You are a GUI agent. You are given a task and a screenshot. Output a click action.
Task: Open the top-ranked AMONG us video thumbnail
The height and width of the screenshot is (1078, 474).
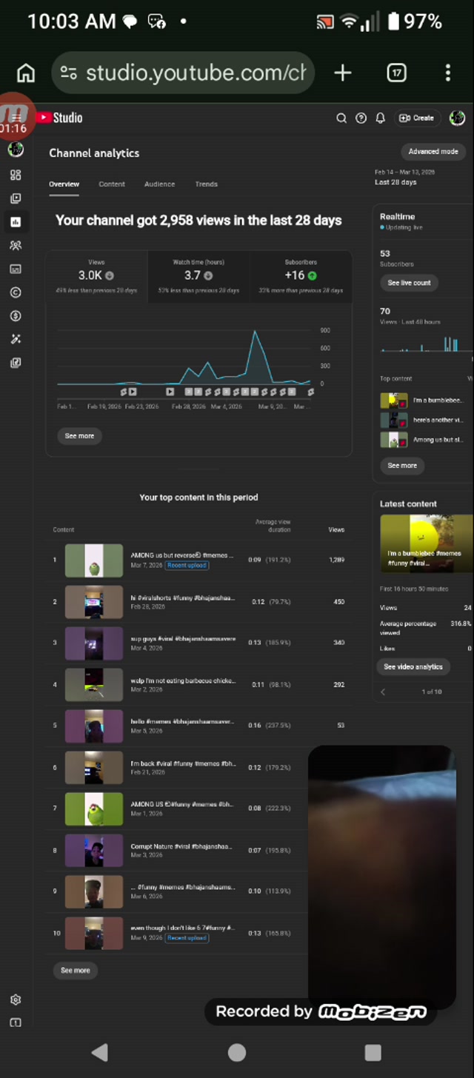[94, 560]
